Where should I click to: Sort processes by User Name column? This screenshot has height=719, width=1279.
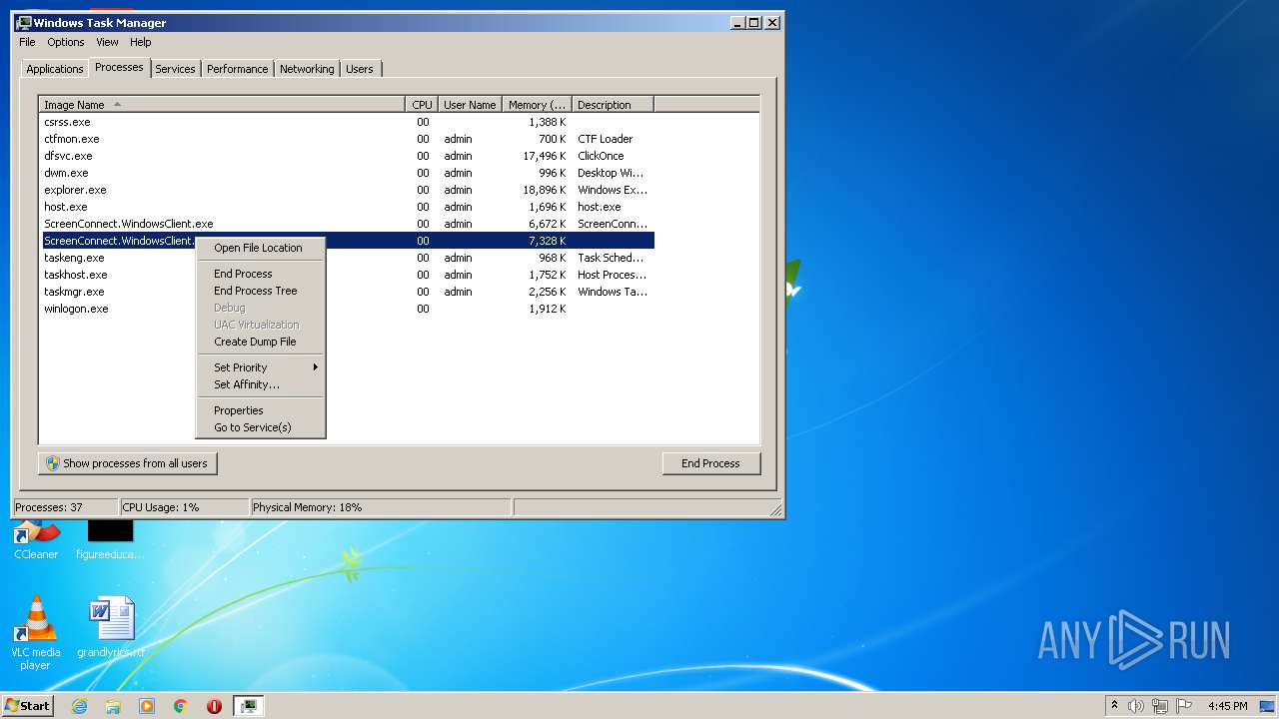pyautogui.click(x=470, y=105)
